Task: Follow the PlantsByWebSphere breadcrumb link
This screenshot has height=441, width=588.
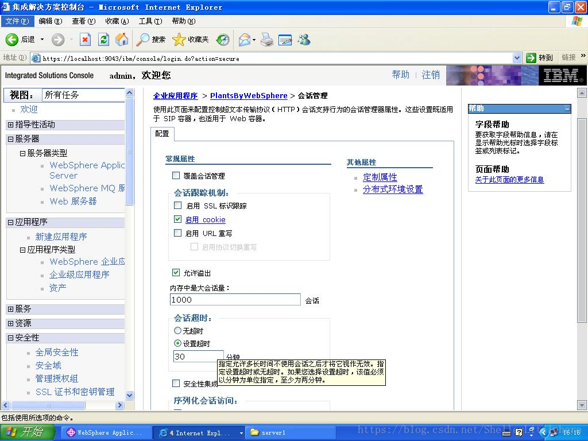Action: coord(249,96)
